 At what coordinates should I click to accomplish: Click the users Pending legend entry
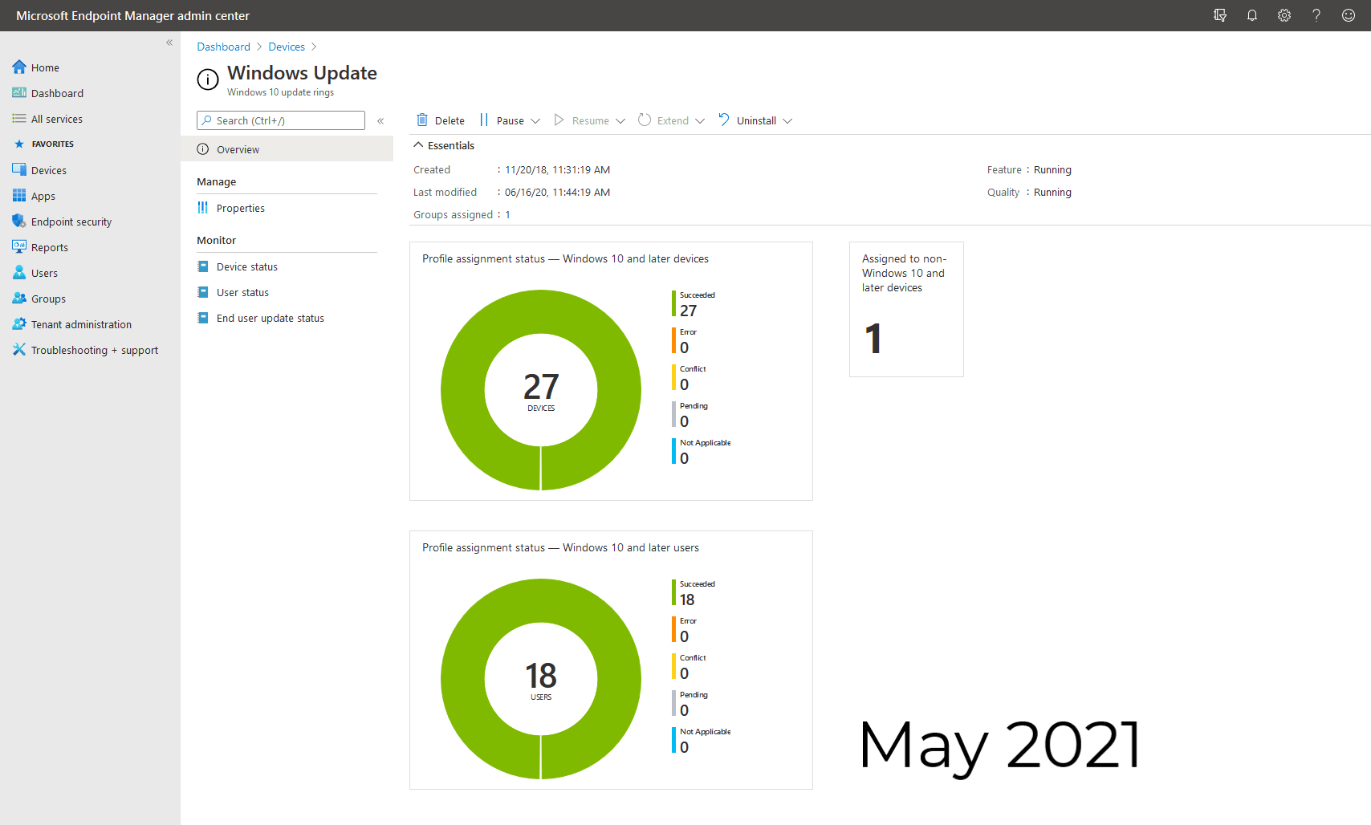tap(690, 704)
